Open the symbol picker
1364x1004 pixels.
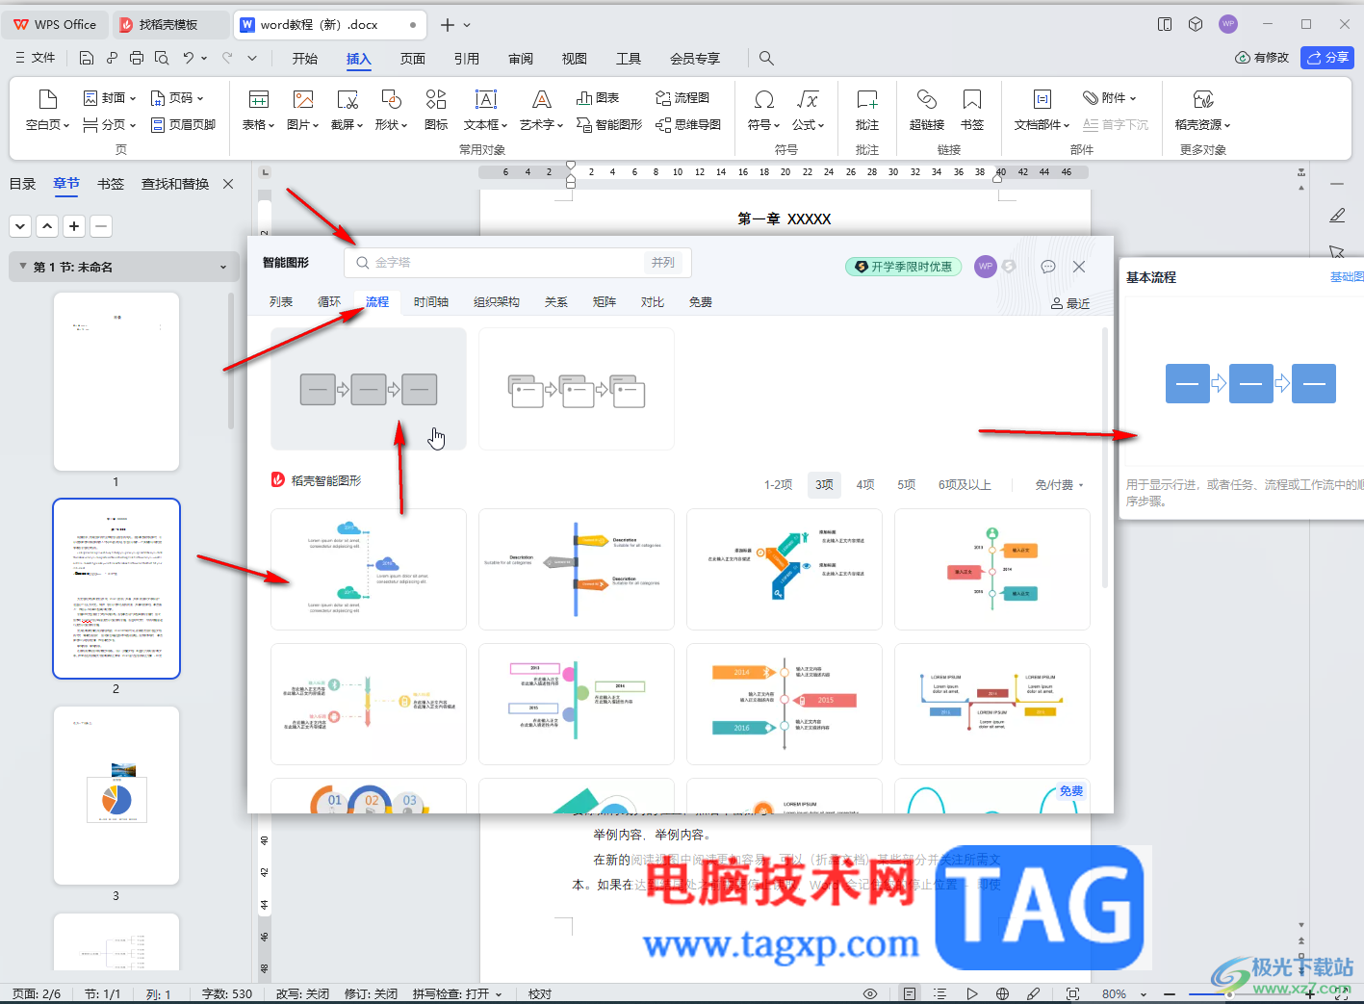coord(763,111)
